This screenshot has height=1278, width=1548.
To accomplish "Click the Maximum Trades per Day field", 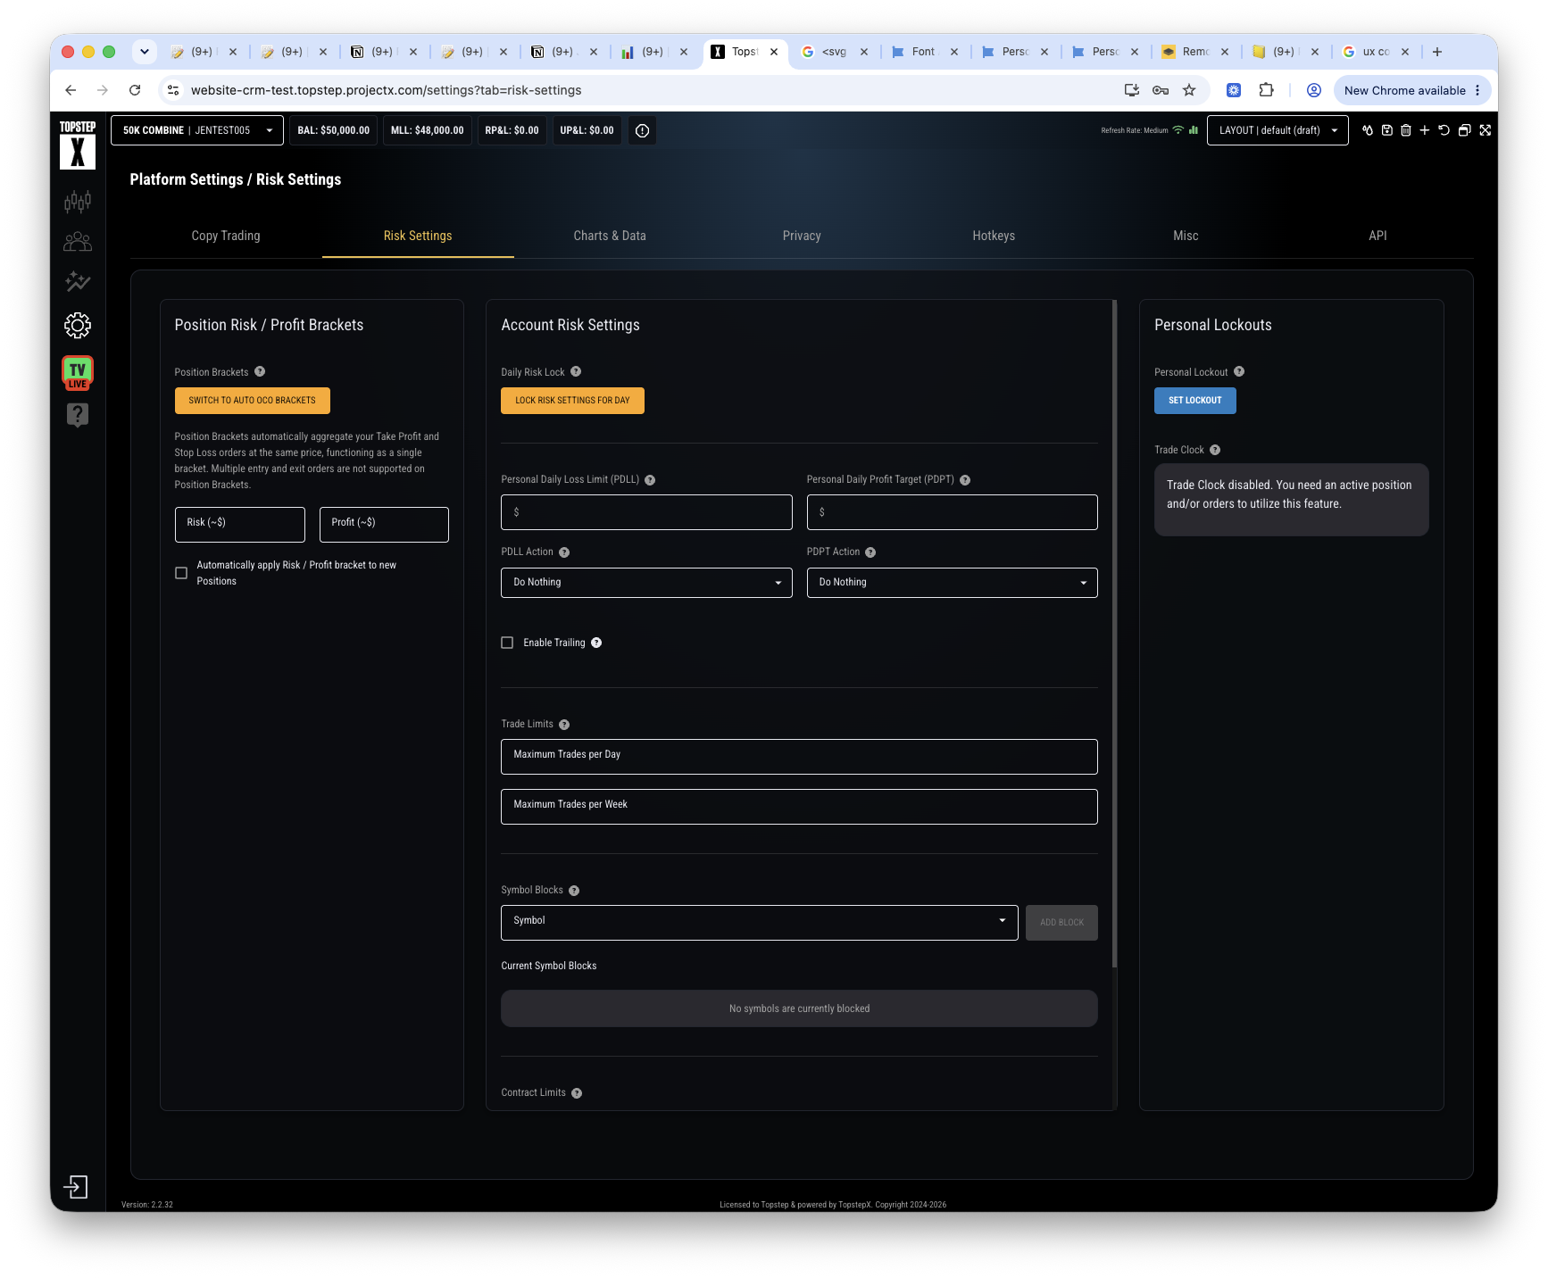I will tap(799, 757).
